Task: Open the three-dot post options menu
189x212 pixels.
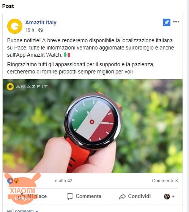Action: [x=176, y=22]
